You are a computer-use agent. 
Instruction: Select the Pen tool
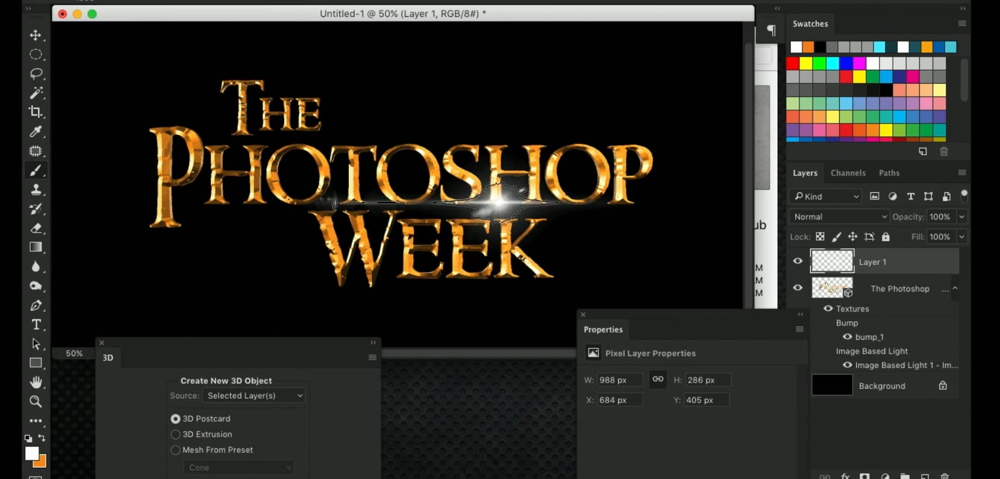36,305
